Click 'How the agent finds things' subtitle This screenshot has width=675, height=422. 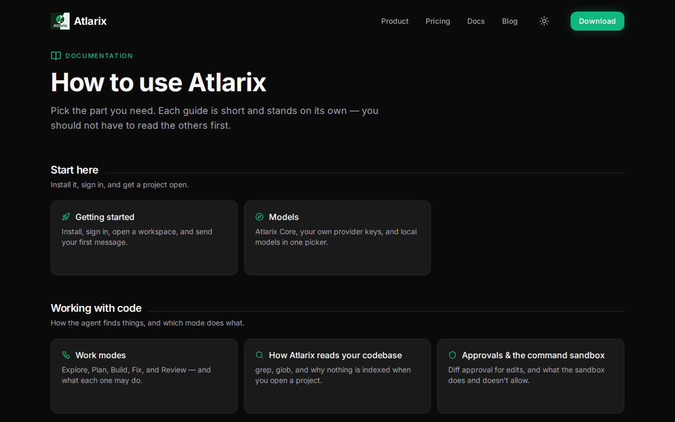[x=148, y=323]
